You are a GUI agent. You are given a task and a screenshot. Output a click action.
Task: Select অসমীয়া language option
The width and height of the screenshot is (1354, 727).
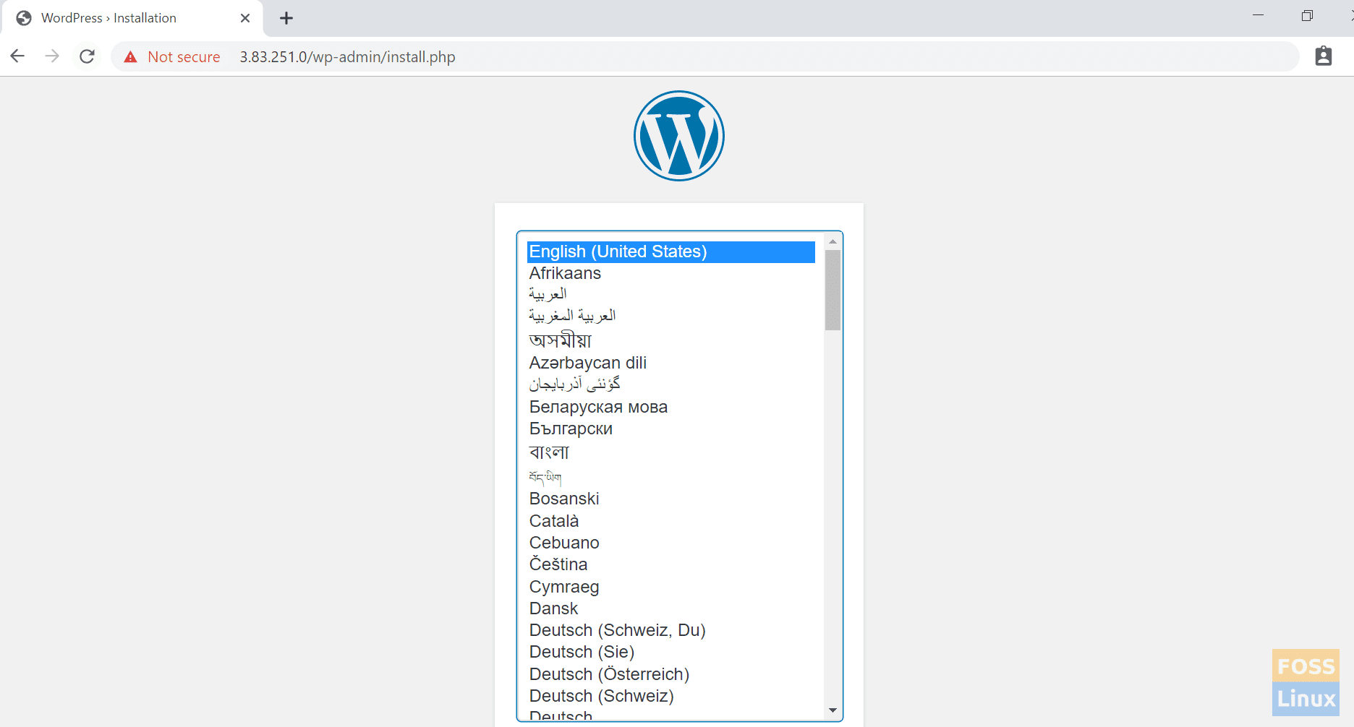671,340
